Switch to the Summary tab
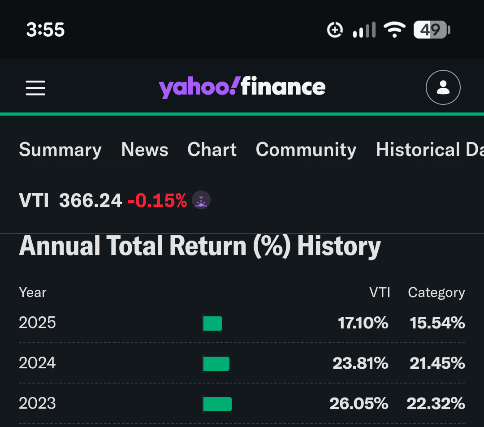This screenshot has width=484, height=427. tap(60, 150)
